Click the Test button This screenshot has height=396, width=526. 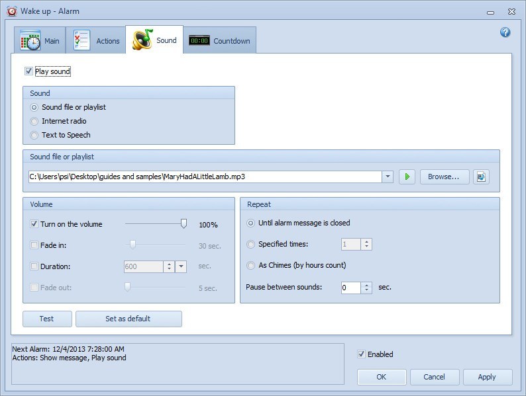coord(47,319)
